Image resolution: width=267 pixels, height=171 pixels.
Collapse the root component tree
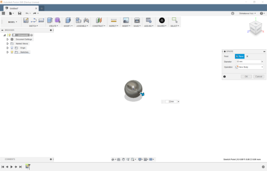[x=5, y=35]
